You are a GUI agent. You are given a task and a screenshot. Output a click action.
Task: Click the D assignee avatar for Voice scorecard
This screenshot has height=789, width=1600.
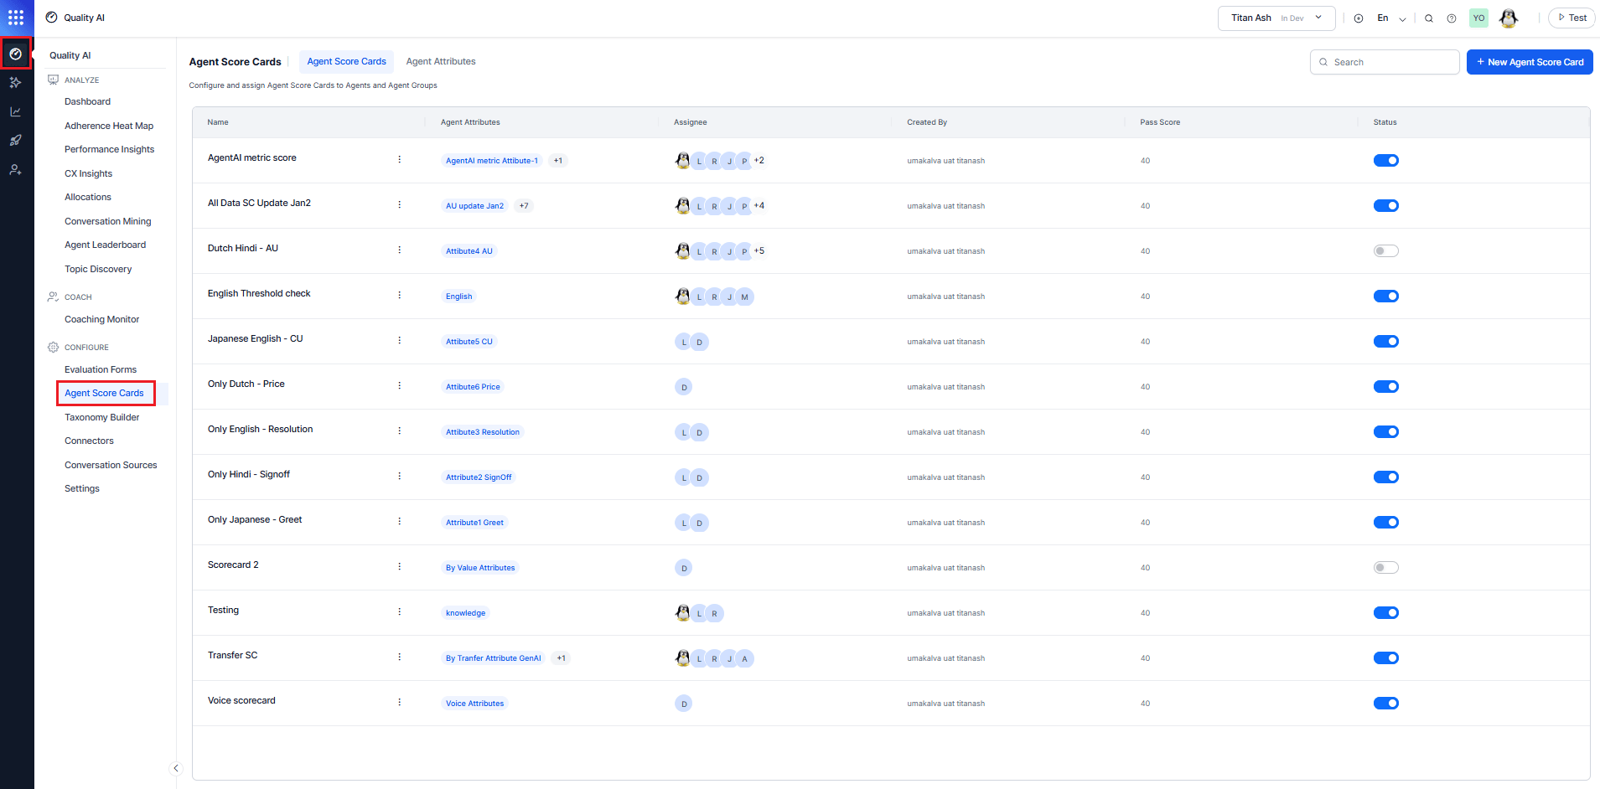(684, 704)
